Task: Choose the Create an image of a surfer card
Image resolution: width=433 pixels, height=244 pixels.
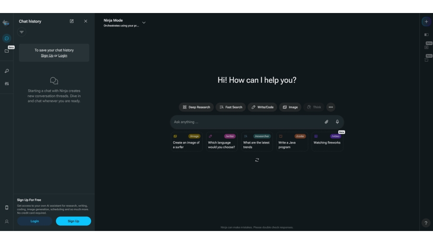Action: pos(187,141)
